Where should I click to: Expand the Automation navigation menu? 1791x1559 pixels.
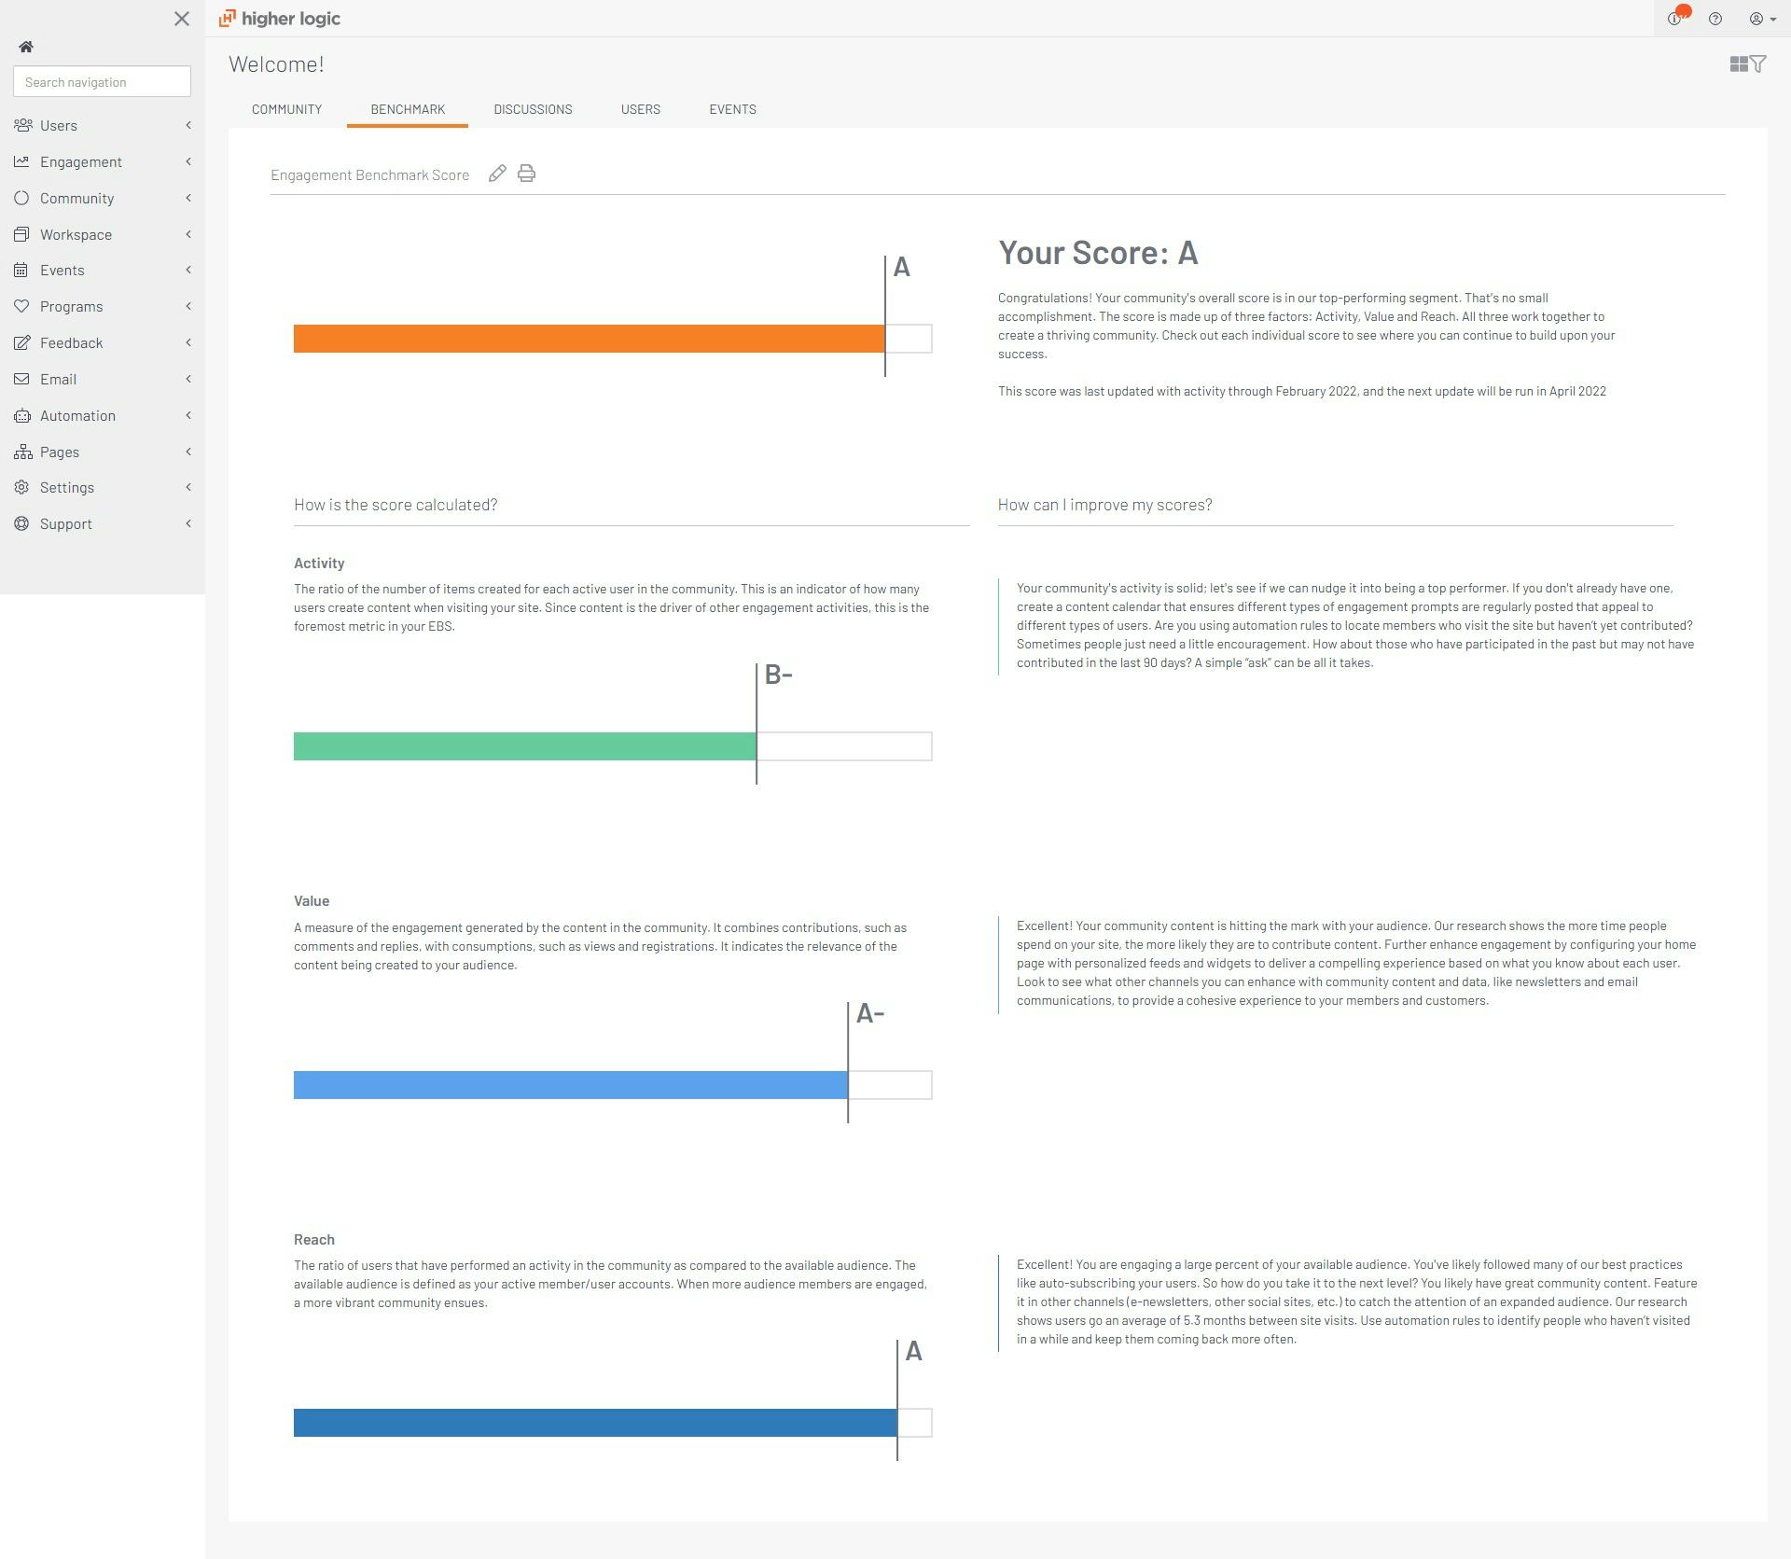coord(77,415)
